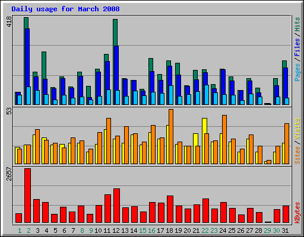Click the green Hits bar for day 4

click(44, 65)
